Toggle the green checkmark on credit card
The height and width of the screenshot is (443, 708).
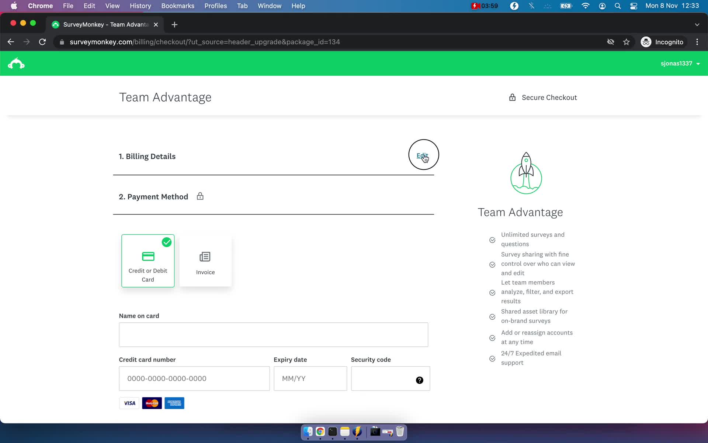tap(166, 242)
